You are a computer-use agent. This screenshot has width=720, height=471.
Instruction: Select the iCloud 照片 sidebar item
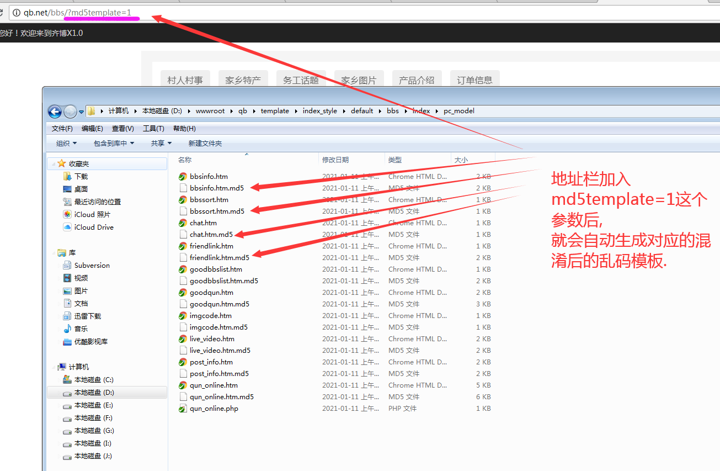(x=92, y=214)
